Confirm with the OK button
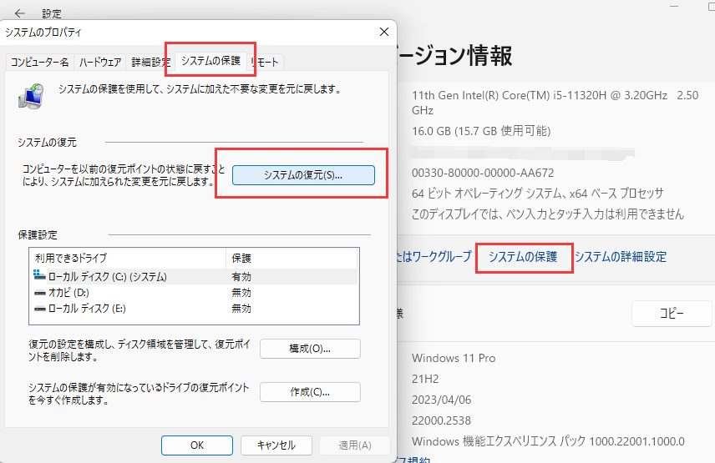 (197, 445)
